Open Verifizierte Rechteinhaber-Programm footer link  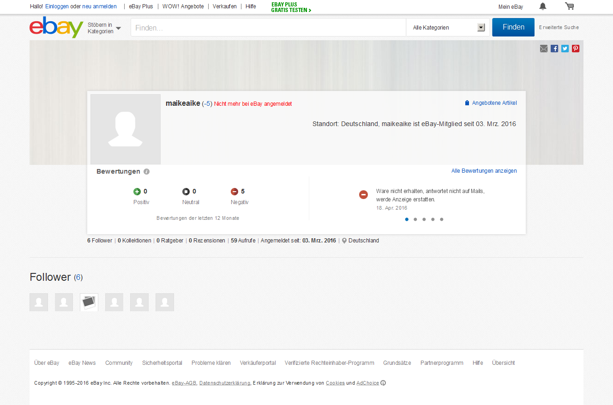[x=330, y=363]
